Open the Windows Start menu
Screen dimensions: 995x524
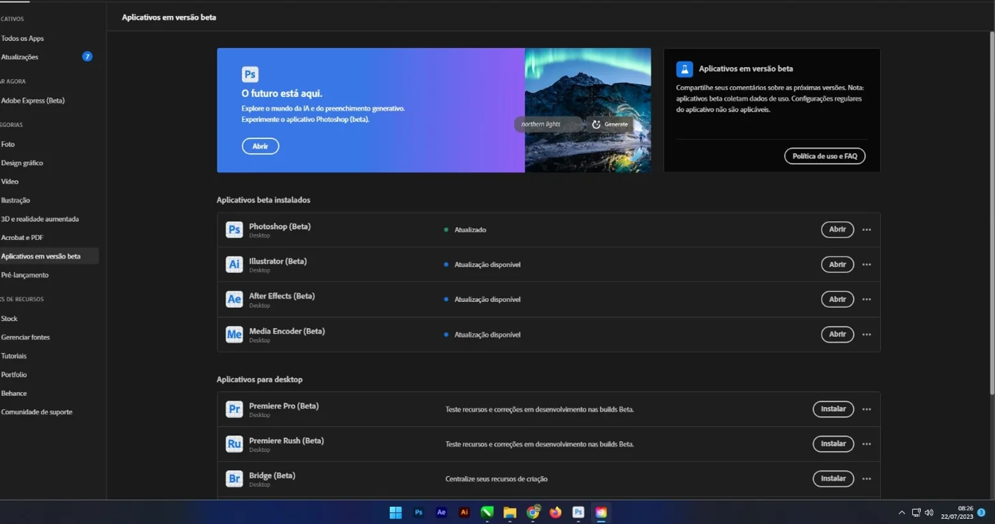(395, 513)
